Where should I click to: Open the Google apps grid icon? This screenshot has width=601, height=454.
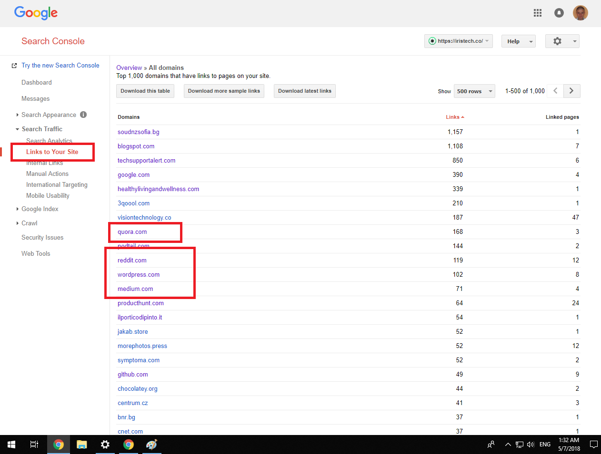pyautogui.click(x=538, y=13)
